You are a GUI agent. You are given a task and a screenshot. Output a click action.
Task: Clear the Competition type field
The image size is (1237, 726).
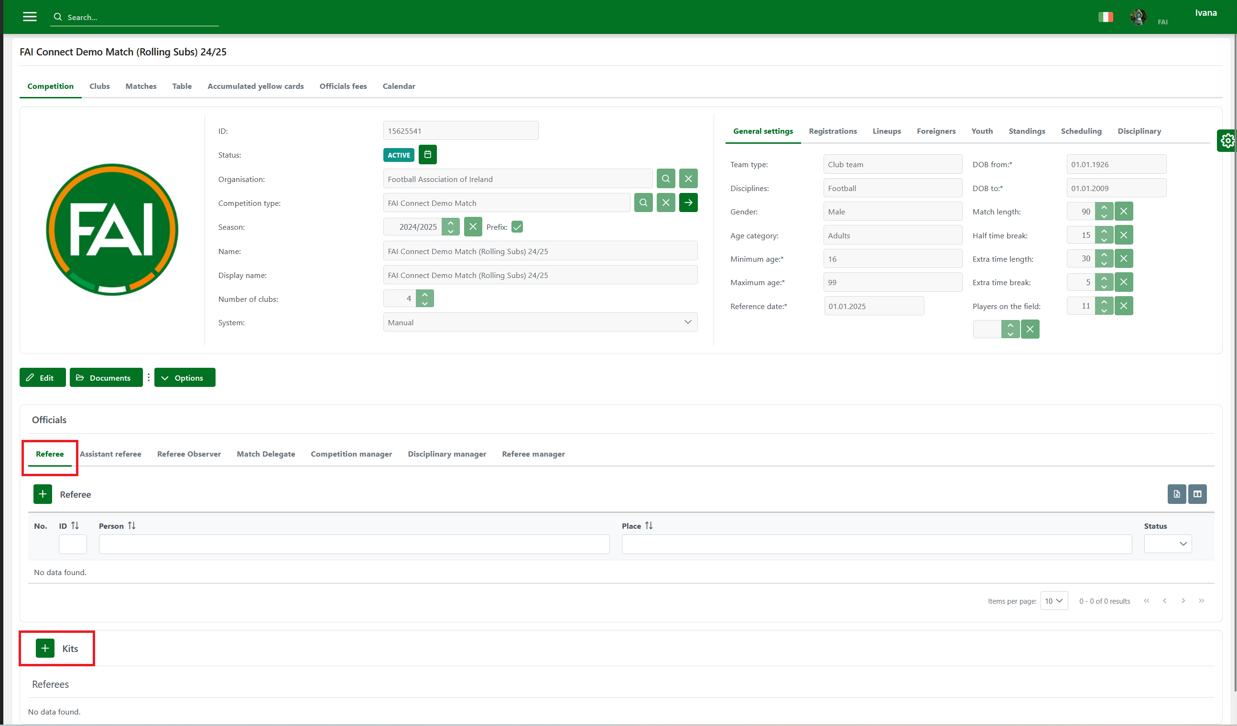coord(665,203)
